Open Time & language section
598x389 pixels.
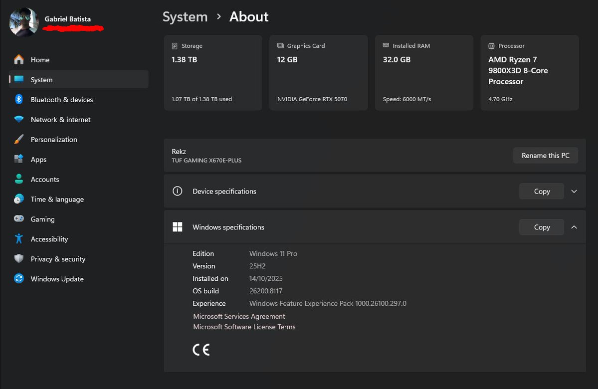[x=79, y=199]
